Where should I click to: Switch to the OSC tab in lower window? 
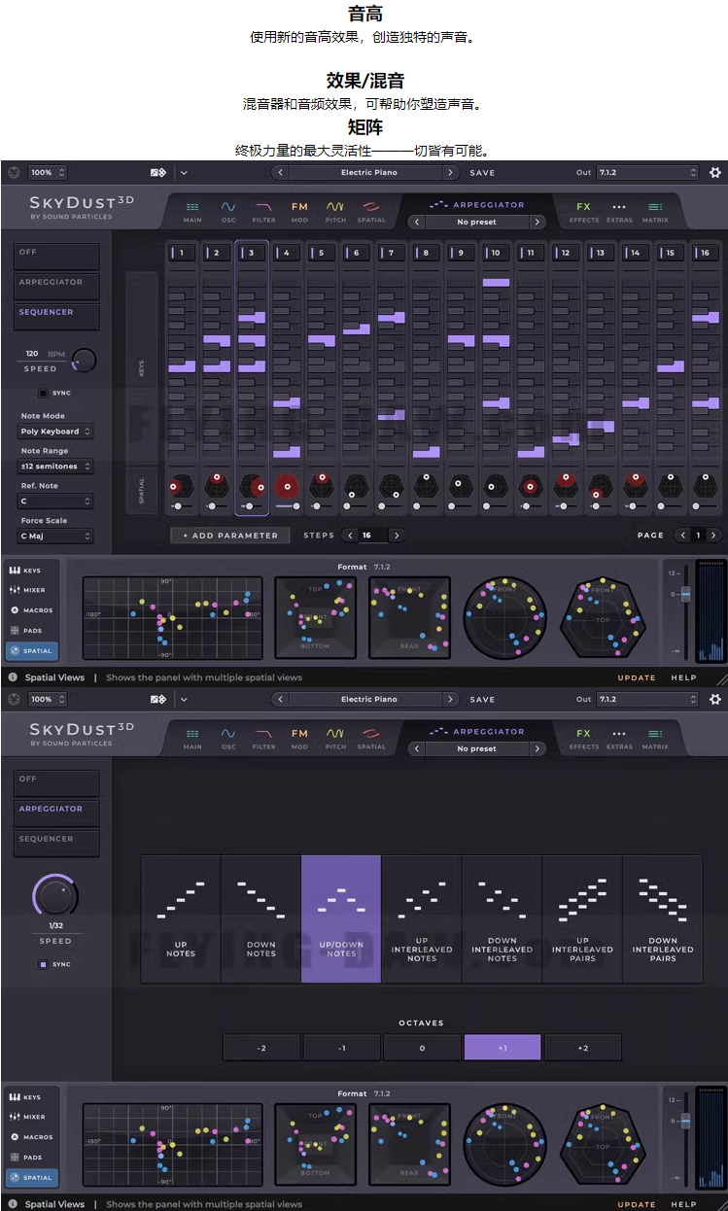point(228,738)
